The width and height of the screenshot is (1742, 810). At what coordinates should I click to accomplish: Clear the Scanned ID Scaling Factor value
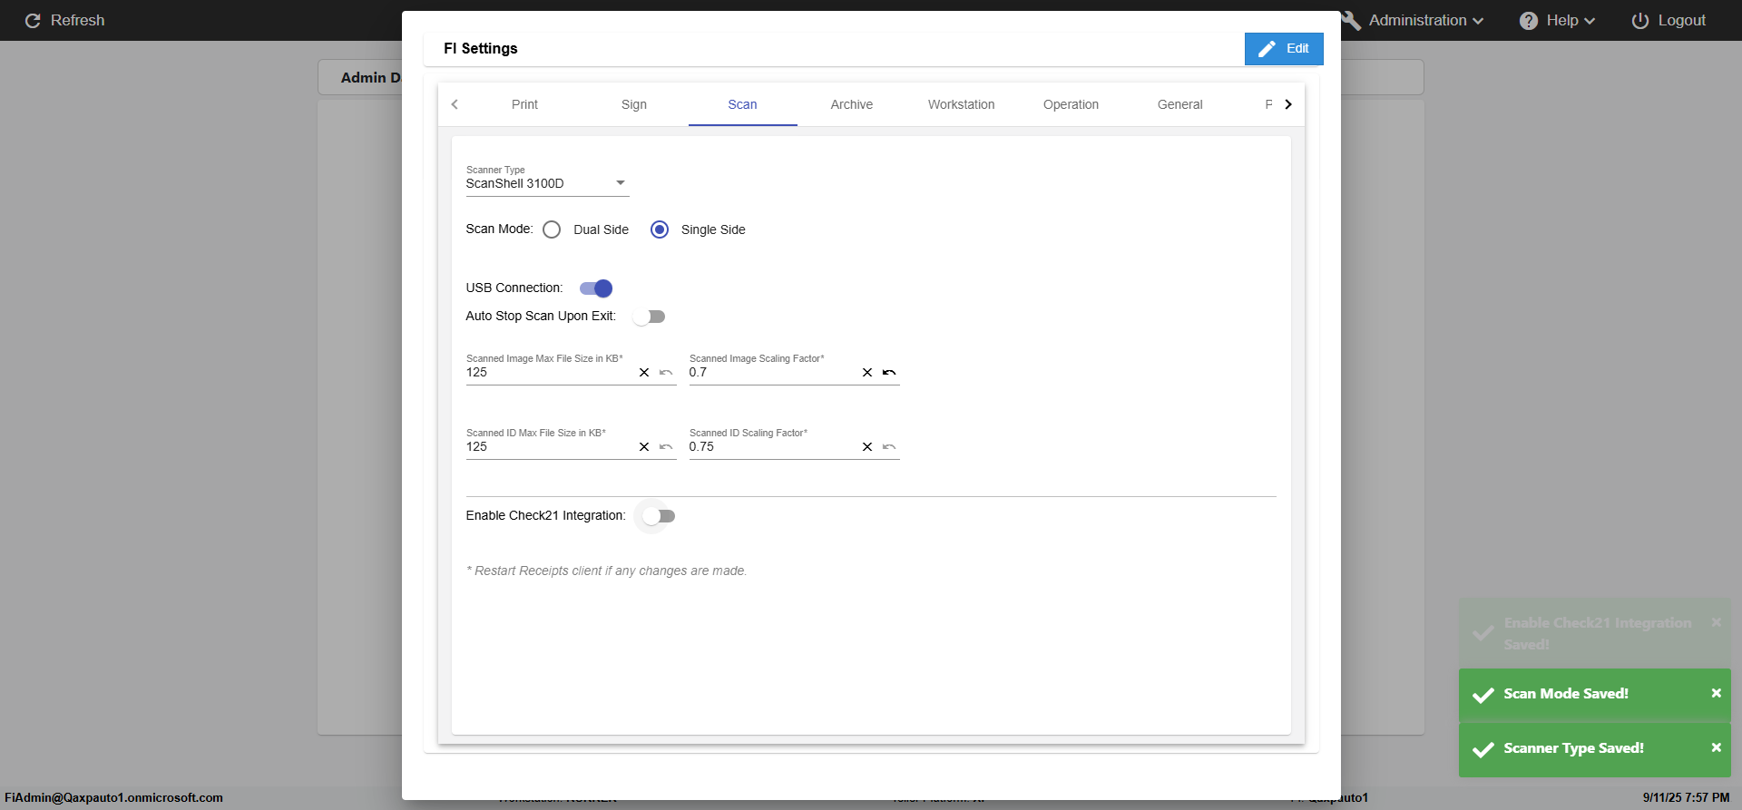867,447
